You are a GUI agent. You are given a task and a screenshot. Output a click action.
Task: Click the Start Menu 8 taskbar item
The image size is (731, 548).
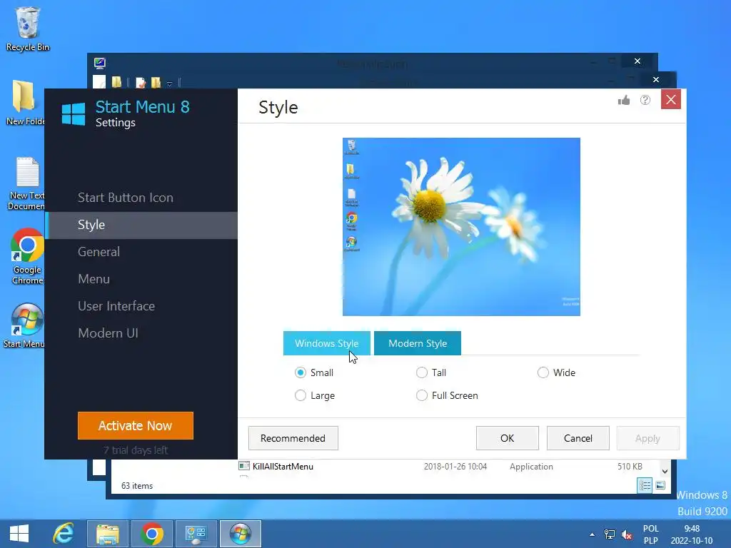point(241,534)
